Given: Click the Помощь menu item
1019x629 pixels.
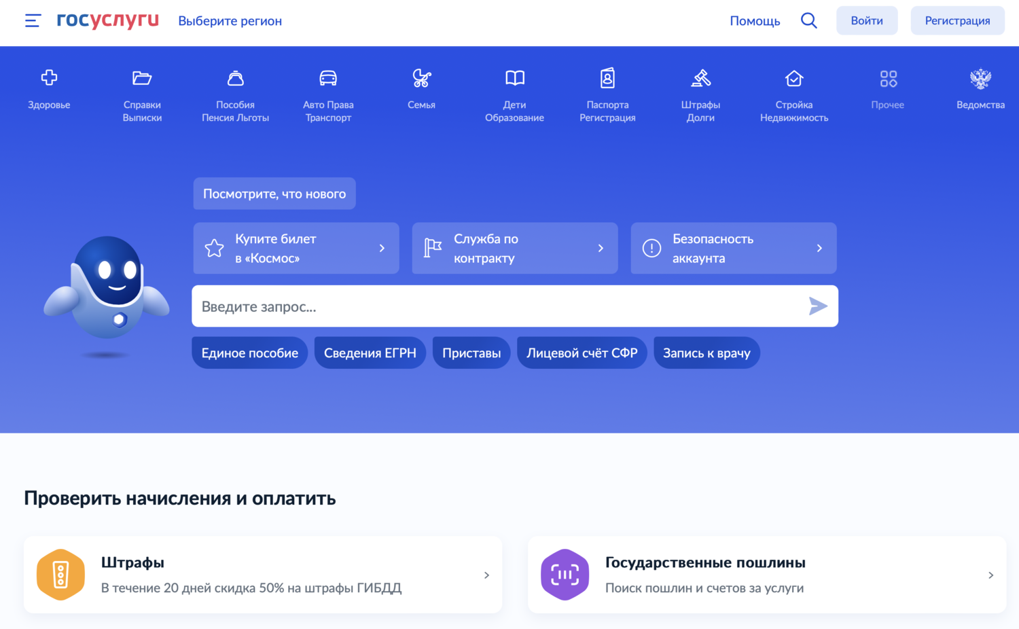Looking at the screenshot, I should pyautogui.click(x=755, y=20).
